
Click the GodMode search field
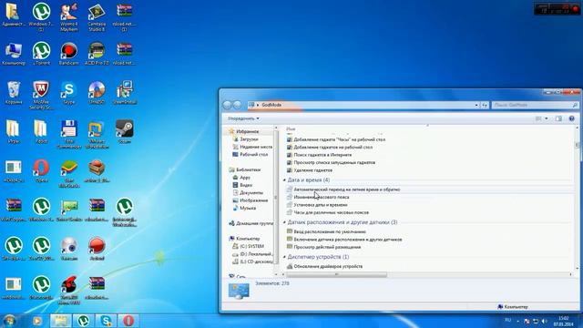click(x=535, y=106)
